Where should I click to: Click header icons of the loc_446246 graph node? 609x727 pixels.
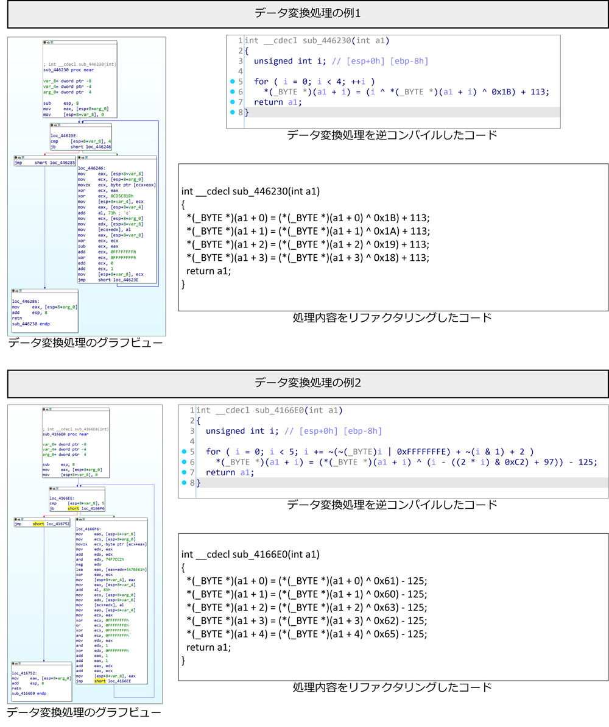click(x=83, y=158)
